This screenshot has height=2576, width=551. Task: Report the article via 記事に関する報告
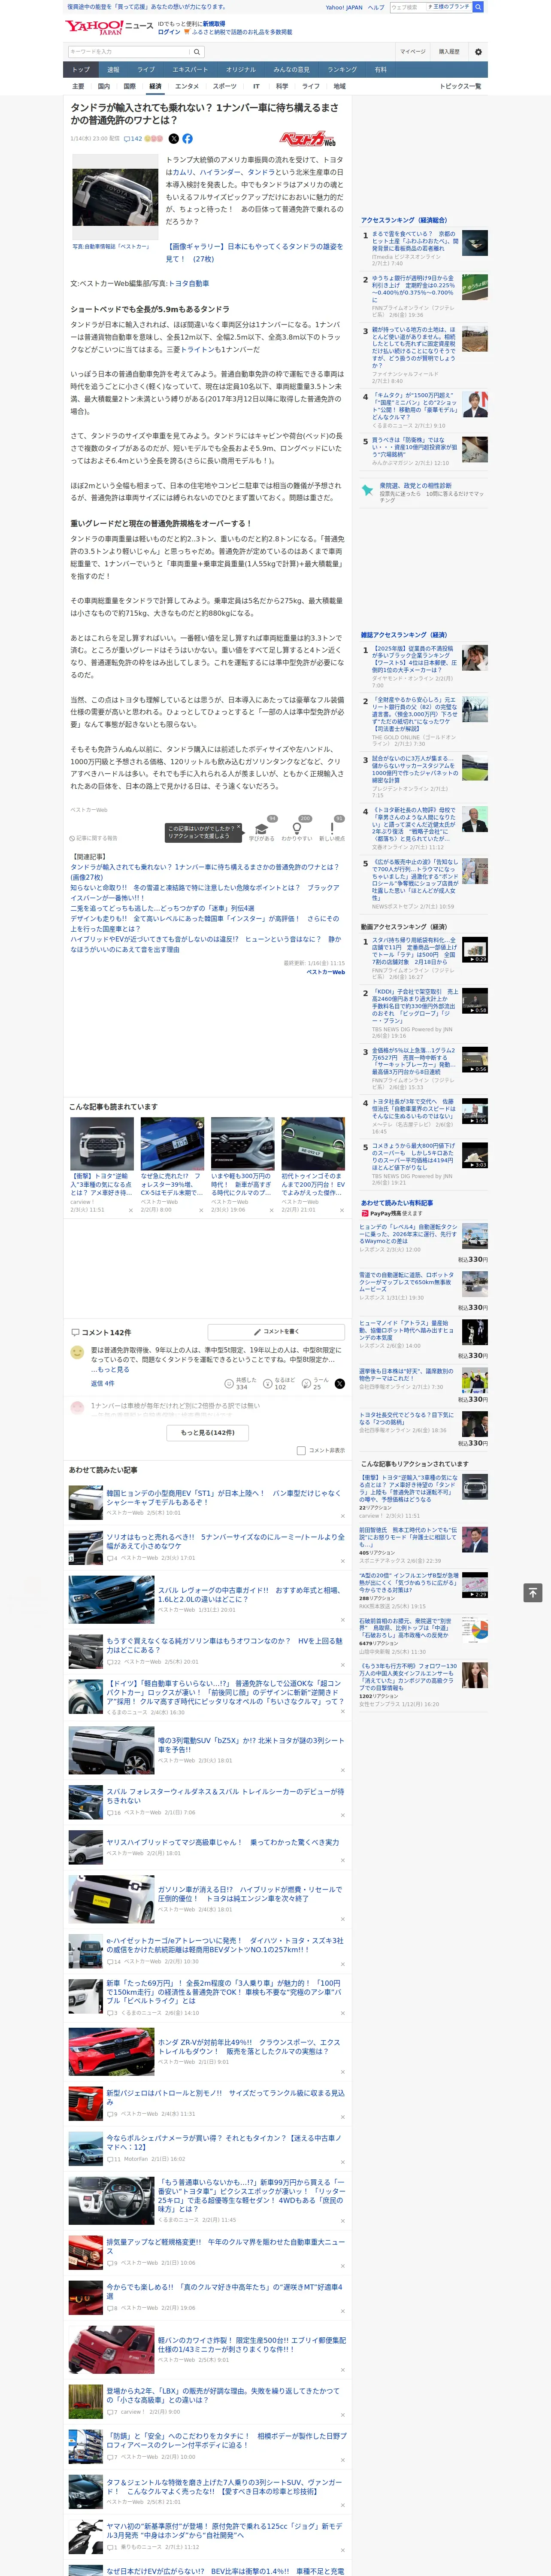94,838
